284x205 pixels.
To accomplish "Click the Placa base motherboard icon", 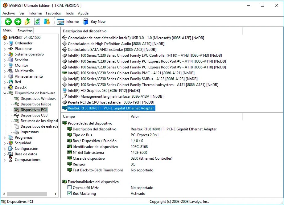I will pos(11,48).
